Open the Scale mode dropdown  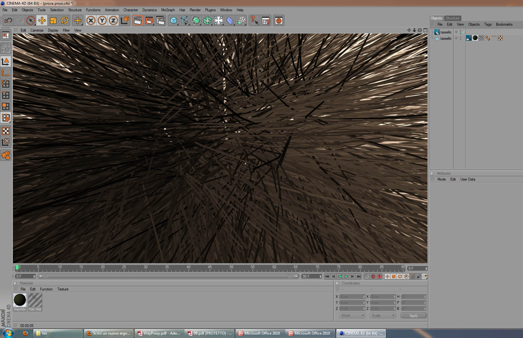tap(383, 315)
